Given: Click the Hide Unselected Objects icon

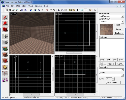Looking at the screenshot, I should pyautogui.click(x=51, y=10).
